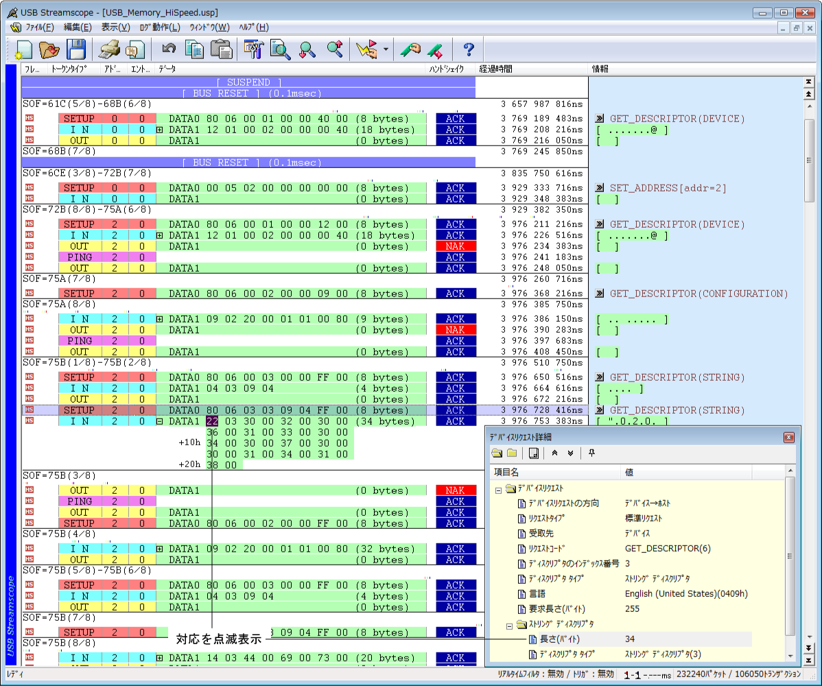Image resolution: width=822 pixels, height=686 pixels.
Task: Print the log using the printer icon
Action: pos(110,50)
